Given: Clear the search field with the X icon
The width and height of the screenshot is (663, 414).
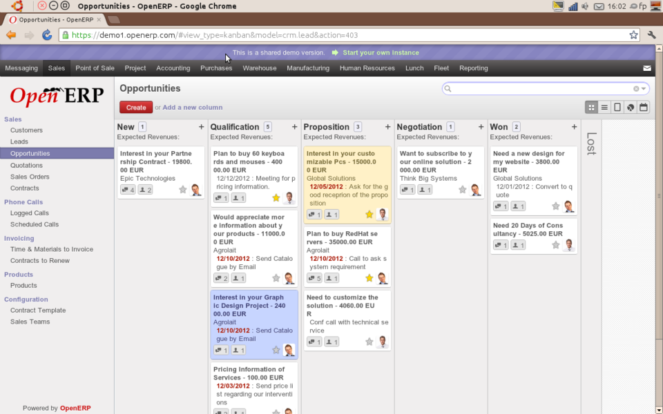Looking at the screenshot, I should coord(636,89).
